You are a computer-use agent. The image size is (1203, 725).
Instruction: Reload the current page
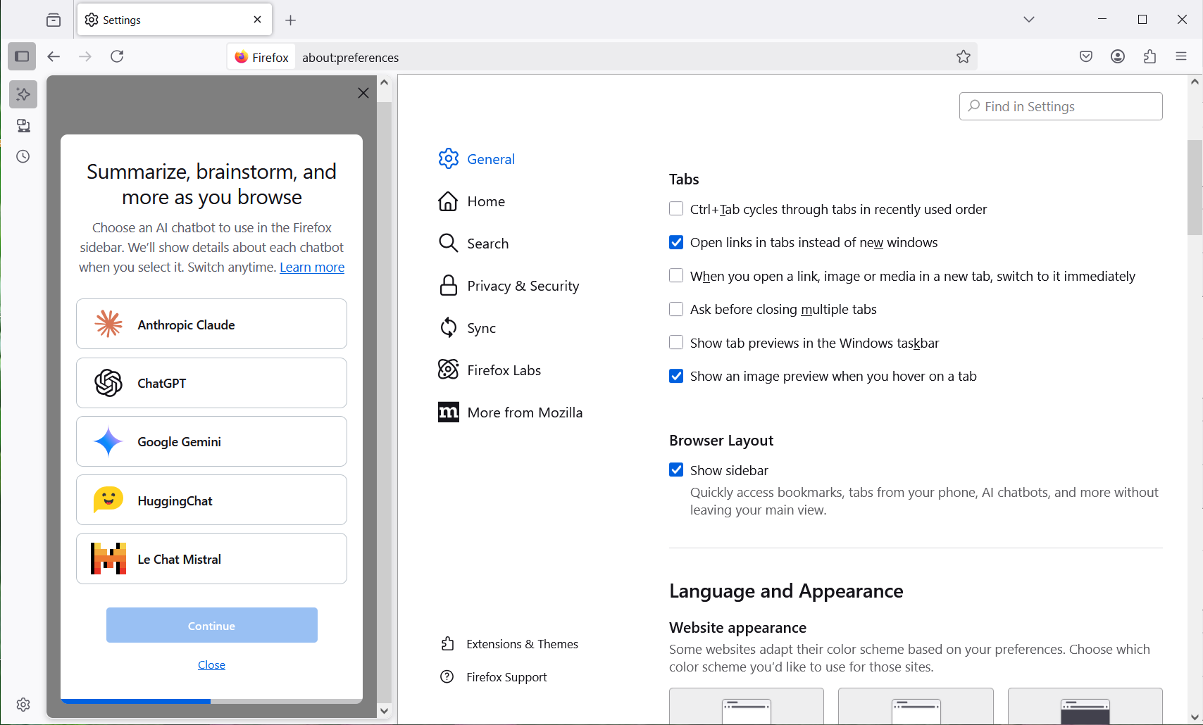118,56
